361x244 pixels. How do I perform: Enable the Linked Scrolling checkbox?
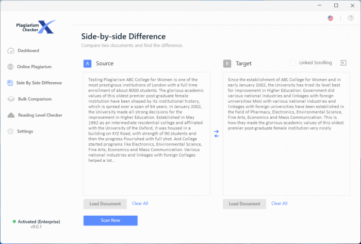click(x=293, y=63)
